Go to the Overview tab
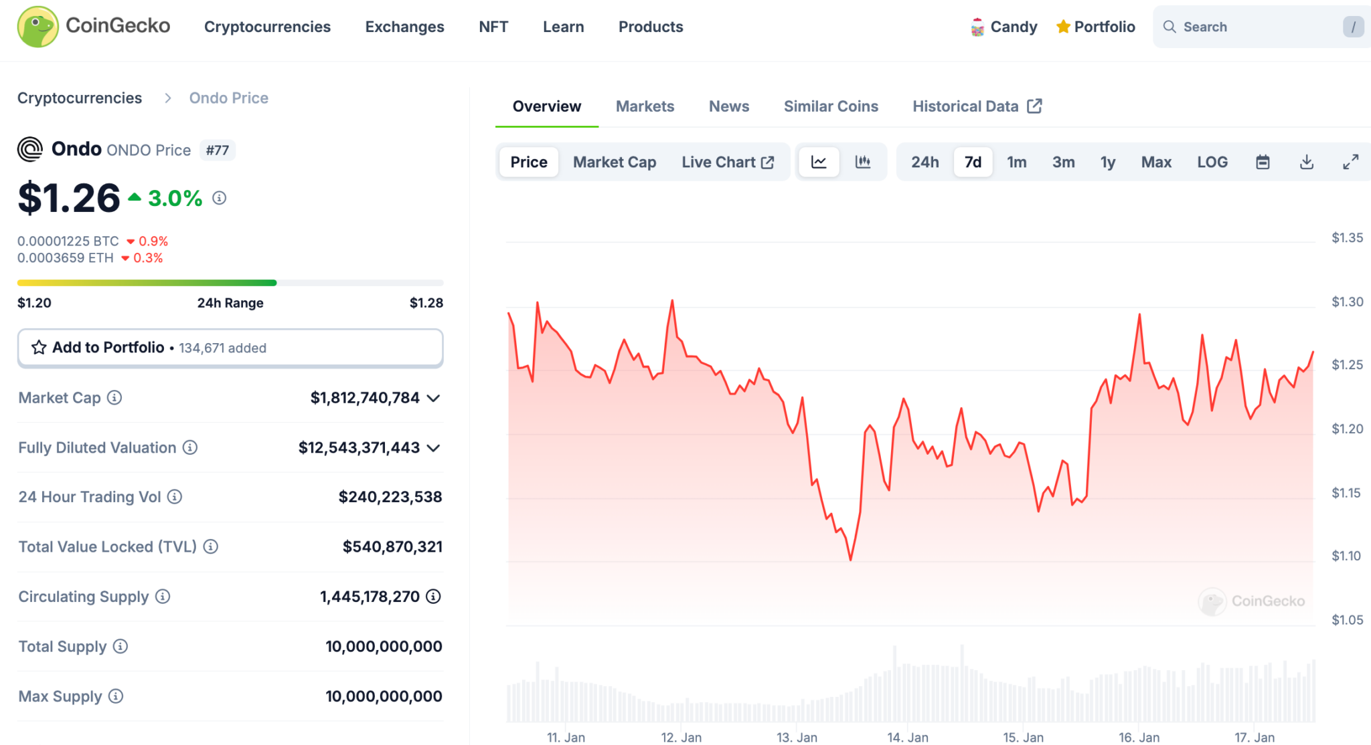Viewport: 1371px width, 745px height. tap(547, 106)
